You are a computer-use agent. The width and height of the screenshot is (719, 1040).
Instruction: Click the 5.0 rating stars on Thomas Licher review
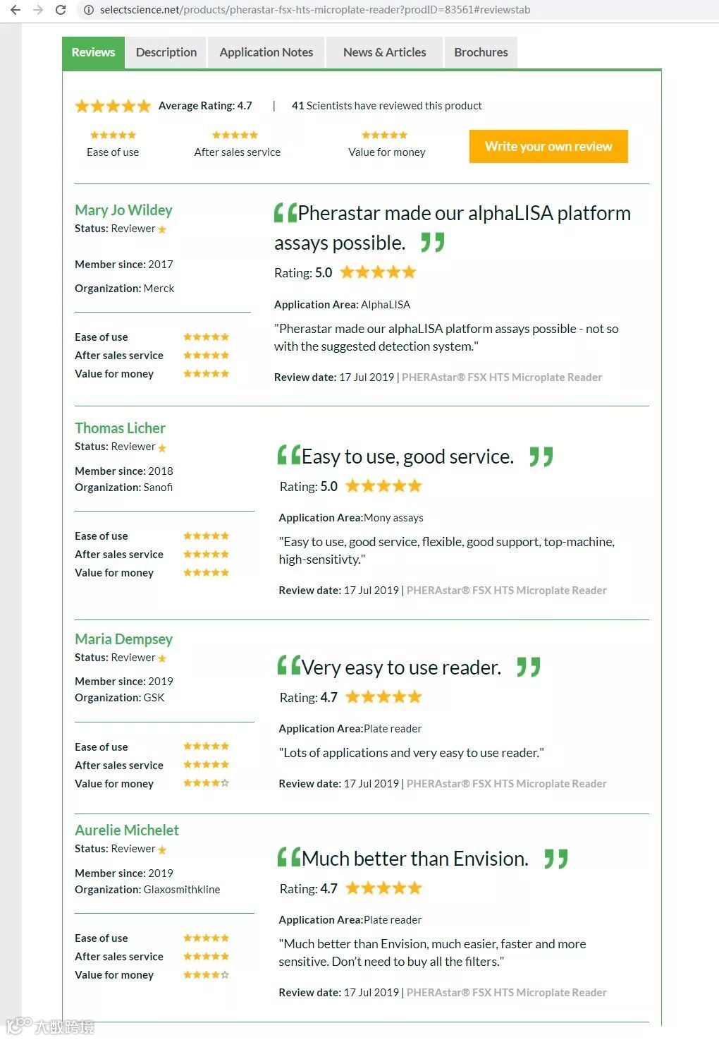click(383, 486)
